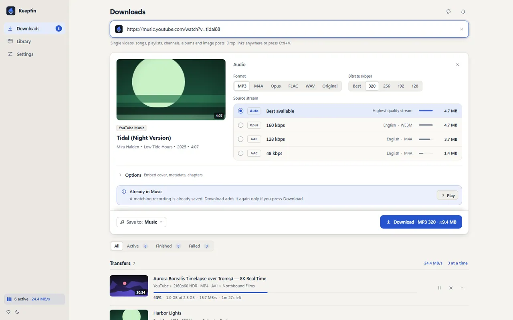
Task: Choose Opus format
Action: click(x=276, y=86)
